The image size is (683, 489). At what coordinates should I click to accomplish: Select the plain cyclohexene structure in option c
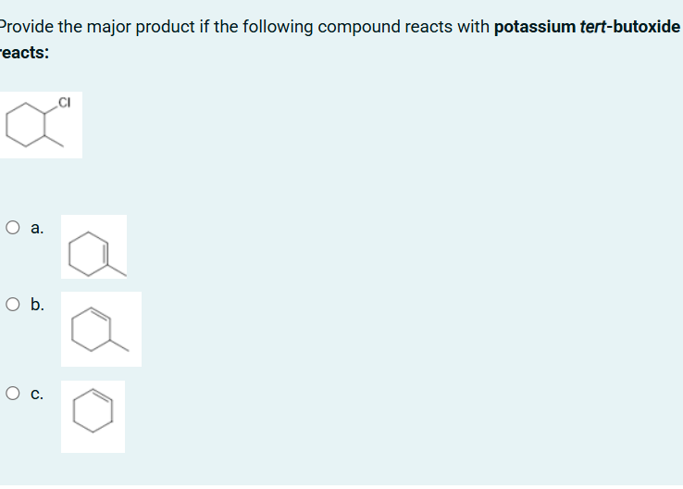(93, 417)
